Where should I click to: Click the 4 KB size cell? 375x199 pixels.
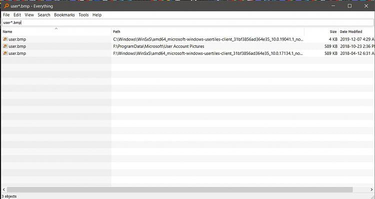(333, 39)
